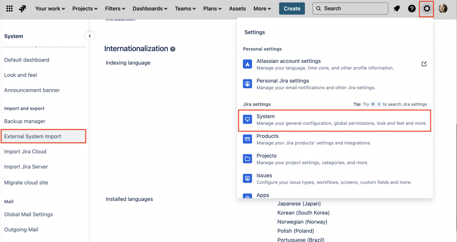Screen dimensions: 457x242
Task: Open the notifications megaphone icon
Action: (397, 8)
